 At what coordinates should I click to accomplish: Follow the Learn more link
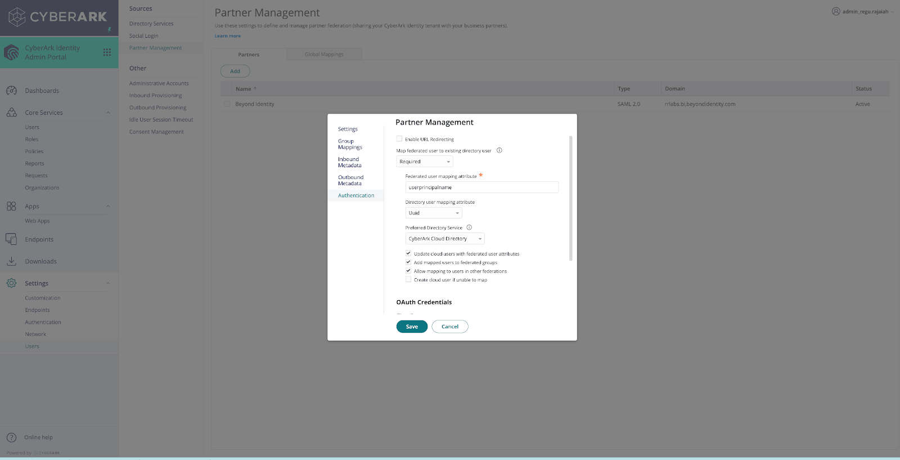(227, 36)
